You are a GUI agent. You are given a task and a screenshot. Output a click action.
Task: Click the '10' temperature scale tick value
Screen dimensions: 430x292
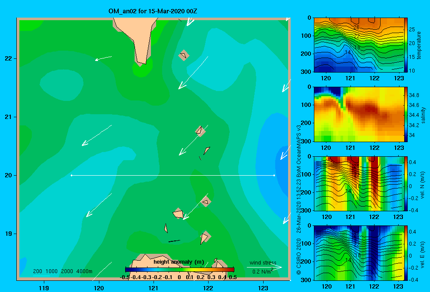click(412, 70)
